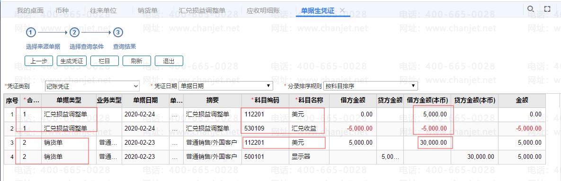Close the 单据生凭证 tab
Viewport: 561px width, 181px height.
[342, 10]
